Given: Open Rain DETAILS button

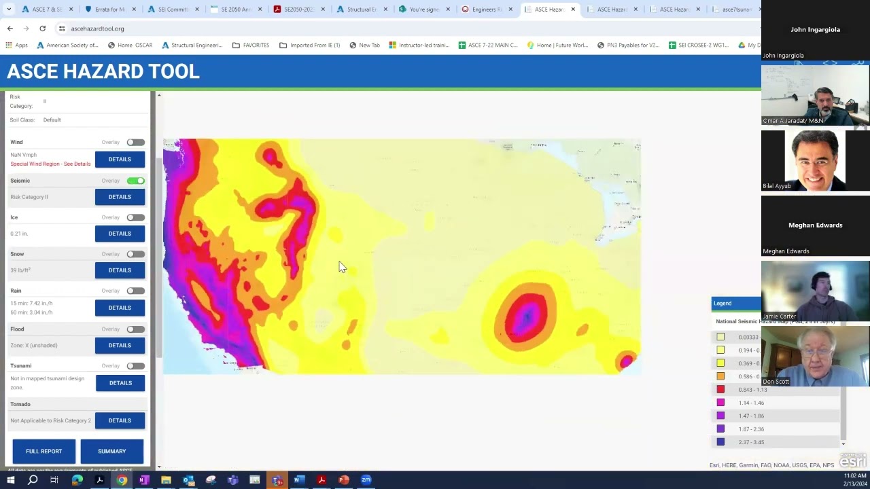Looking at the screenshot, I should pyautogui.click(x=120, y=308).
